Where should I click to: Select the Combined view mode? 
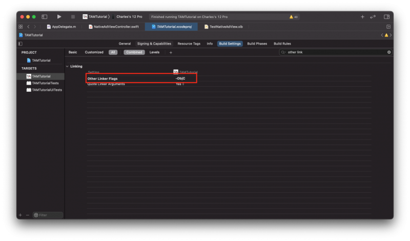point(134,52)
